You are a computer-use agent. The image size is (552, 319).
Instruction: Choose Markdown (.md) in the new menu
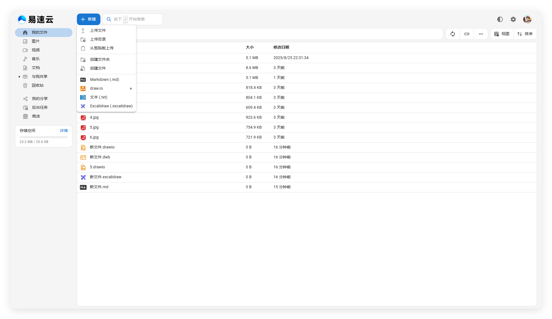point(104,79)
